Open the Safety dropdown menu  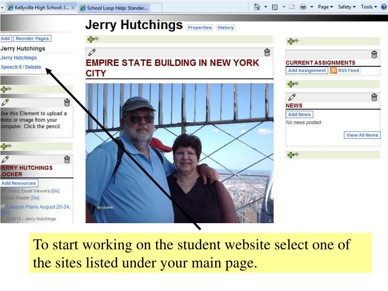tap(347, 7)
